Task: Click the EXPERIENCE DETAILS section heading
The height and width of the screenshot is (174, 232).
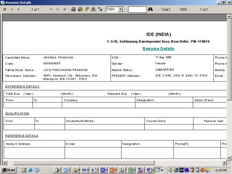Action: (22, 86)
